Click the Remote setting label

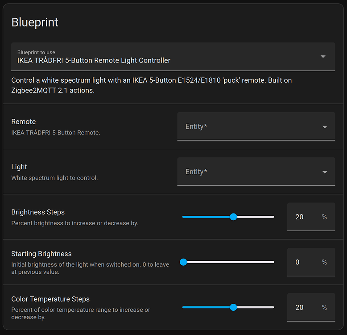[x=23, y=121]
